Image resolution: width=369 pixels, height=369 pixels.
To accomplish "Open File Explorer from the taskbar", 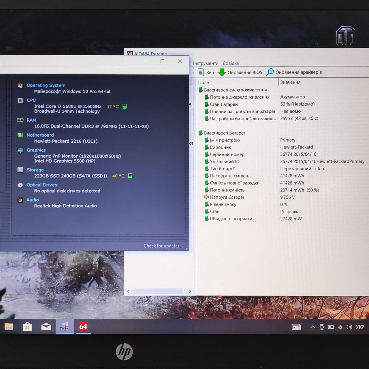I will point(9,327).
